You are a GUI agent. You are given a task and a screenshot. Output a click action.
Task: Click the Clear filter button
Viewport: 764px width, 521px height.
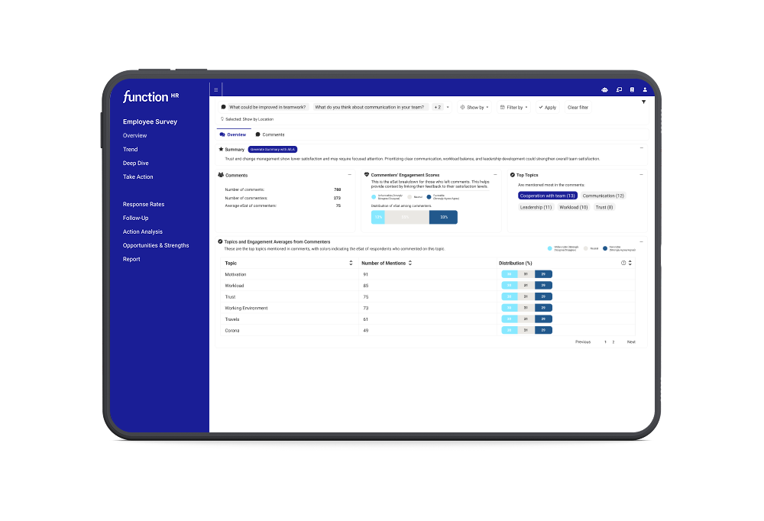578,107
